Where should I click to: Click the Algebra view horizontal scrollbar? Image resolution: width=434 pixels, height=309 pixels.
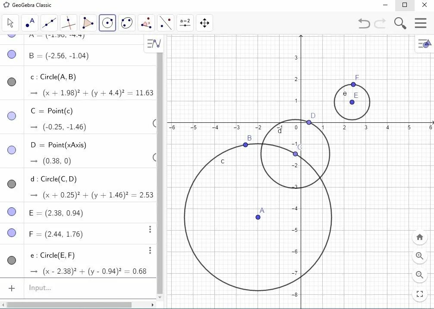pos(69,305)
